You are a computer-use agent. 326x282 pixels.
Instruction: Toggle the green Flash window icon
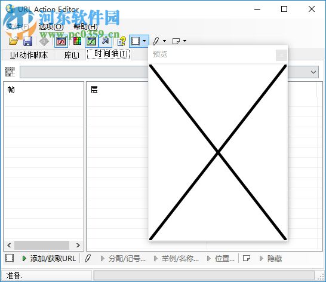(x=91, y=41)
